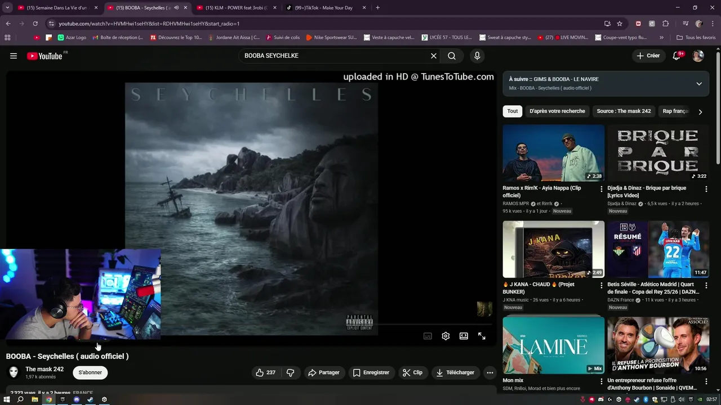Open the Anthony Bourbon video thumbnail

(x=658, y=345)
